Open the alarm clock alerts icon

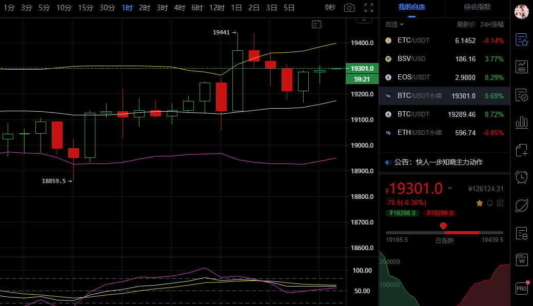point(521,177)
